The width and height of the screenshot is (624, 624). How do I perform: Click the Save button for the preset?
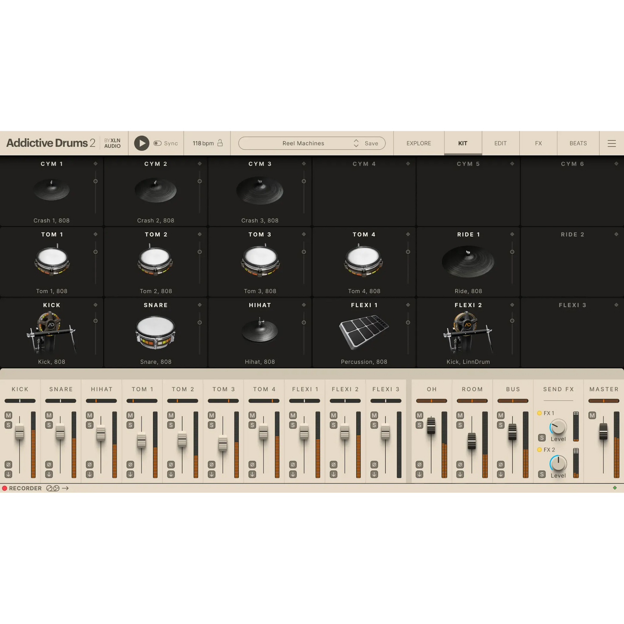pos(371,143)
